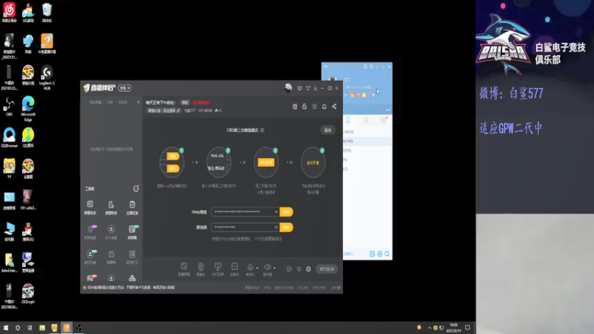
Task: Select the highlighted group row in the chat window list
Action: 368,141
